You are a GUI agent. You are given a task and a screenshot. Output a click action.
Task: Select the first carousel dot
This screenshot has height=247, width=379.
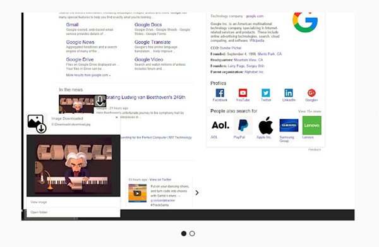click(x=184, y=234)
